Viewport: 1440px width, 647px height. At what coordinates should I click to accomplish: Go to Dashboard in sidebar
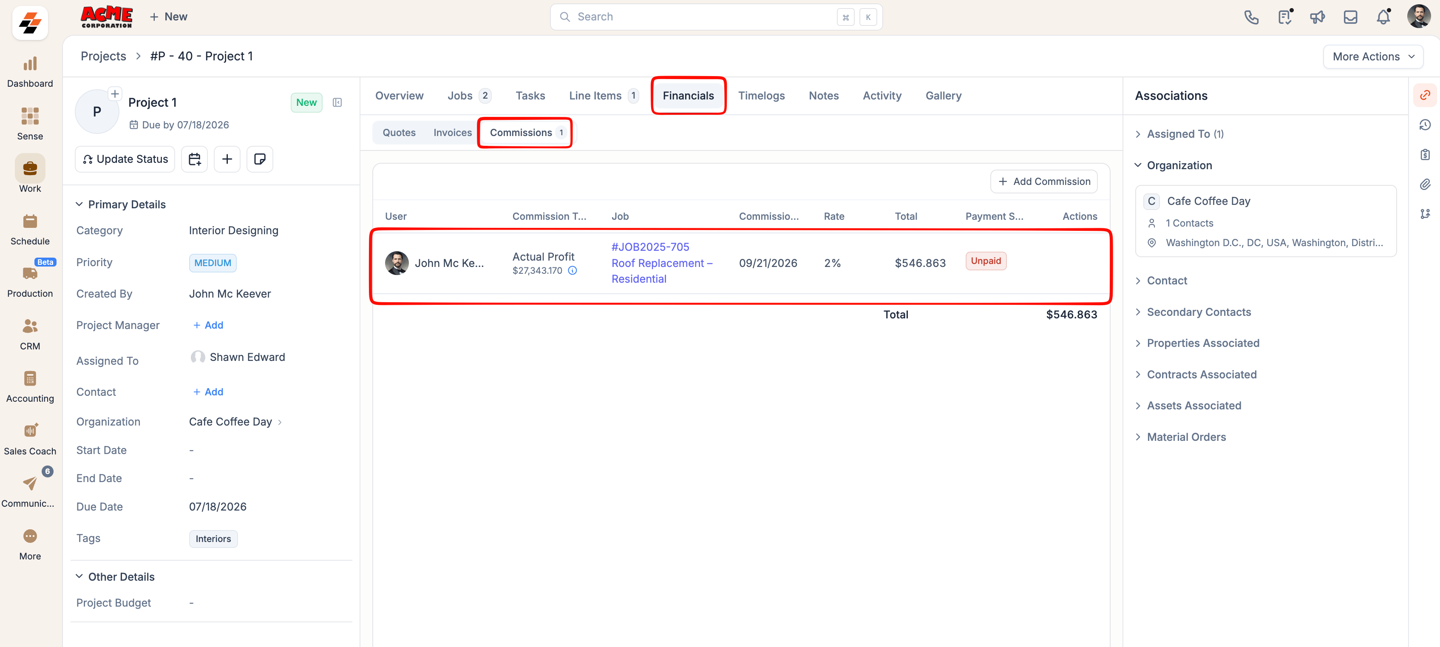[x=30, y=72]
